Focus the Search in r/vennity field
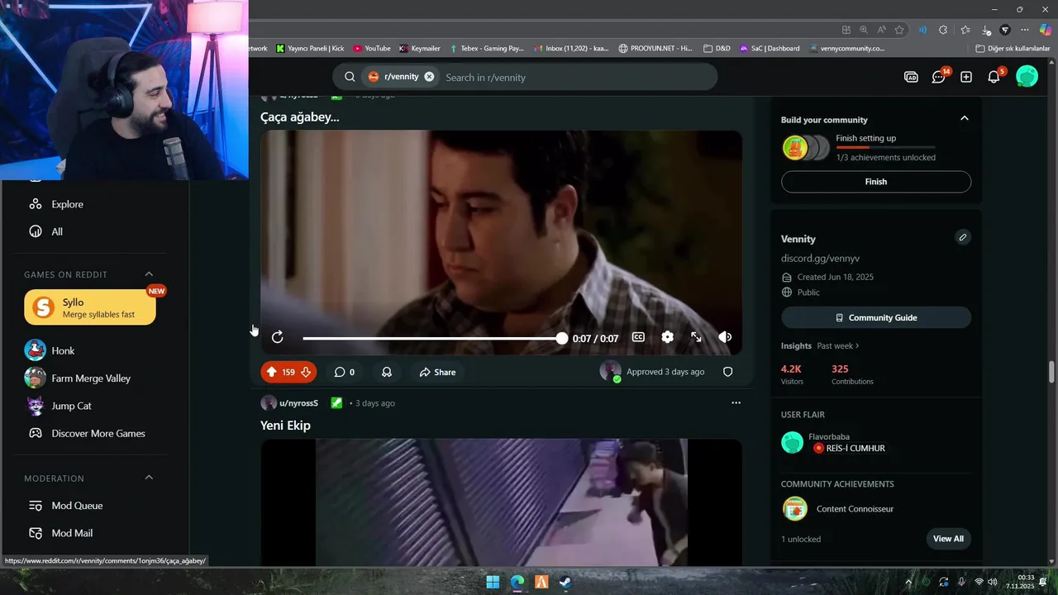Viewport: 1058px width, 595px height. pos(576,77)
